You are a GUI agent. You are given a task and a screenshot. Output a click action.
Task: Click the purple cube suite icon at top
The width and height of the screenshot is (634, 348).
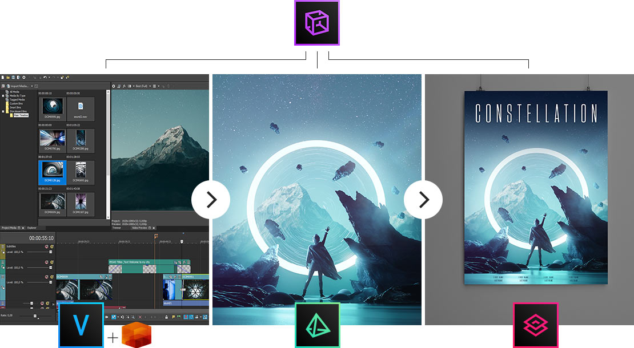pos(316,23)
